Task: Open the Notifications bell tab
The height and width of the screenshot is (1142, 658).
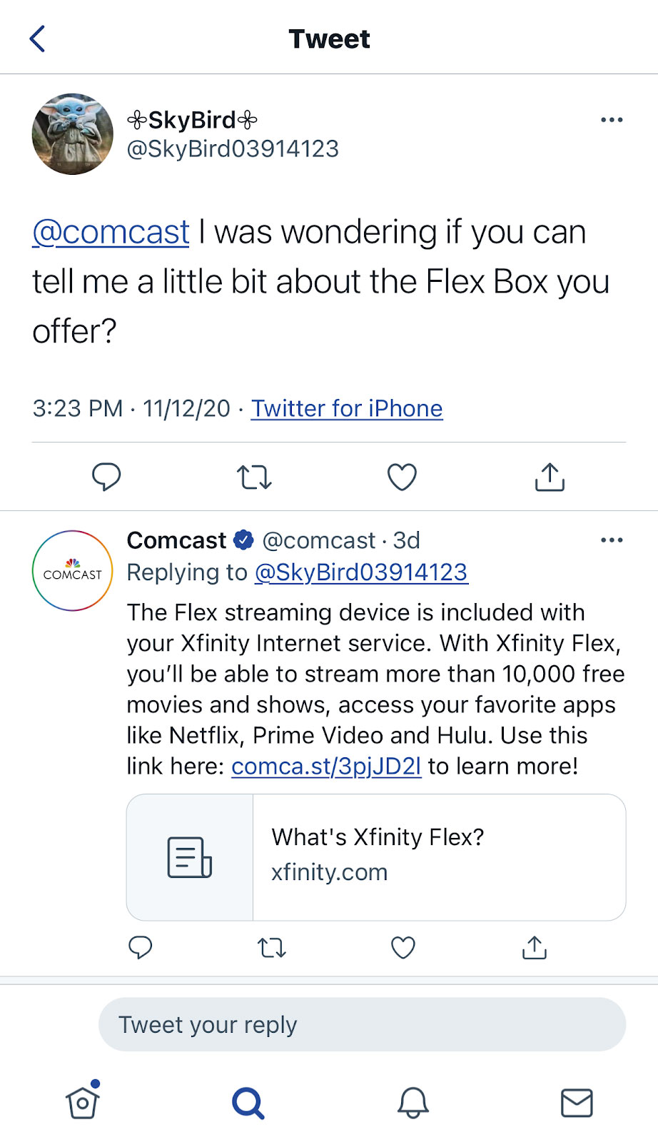Action: [413, 1103]
